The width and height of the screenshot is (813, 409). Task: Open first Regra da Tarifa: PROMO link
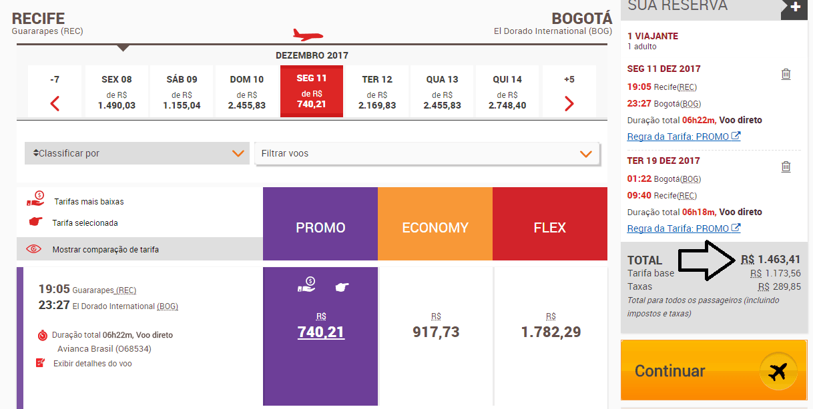[684, 137]
